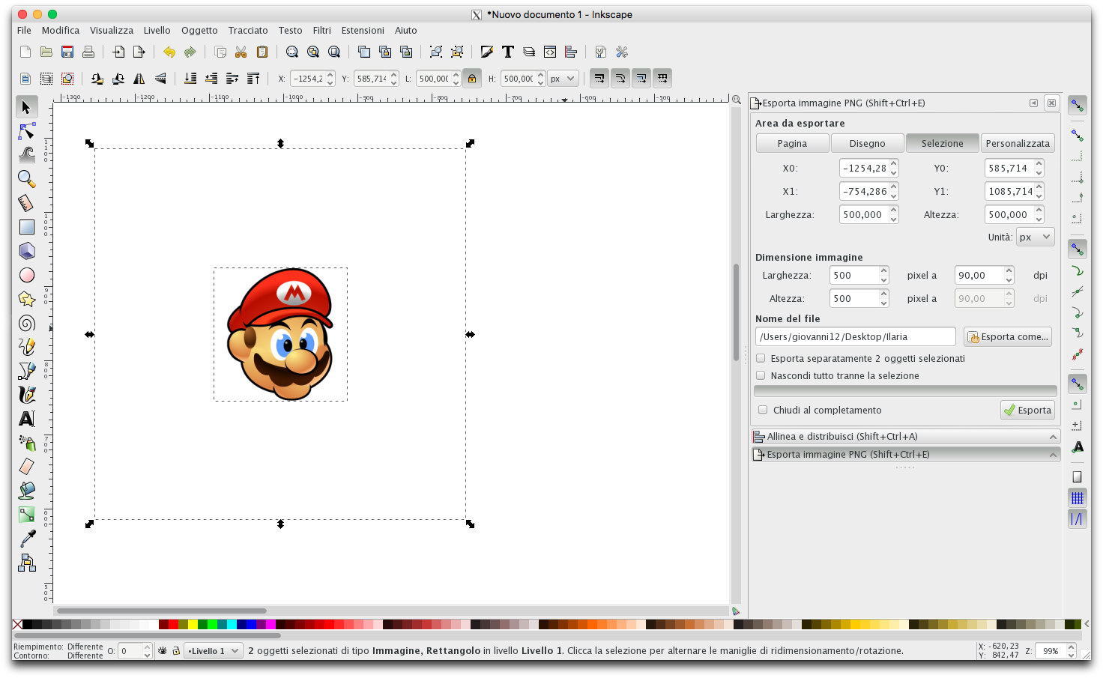
Task: Collapse 'Allinea e distribuisci' panel
Action: click(1053, 437)
